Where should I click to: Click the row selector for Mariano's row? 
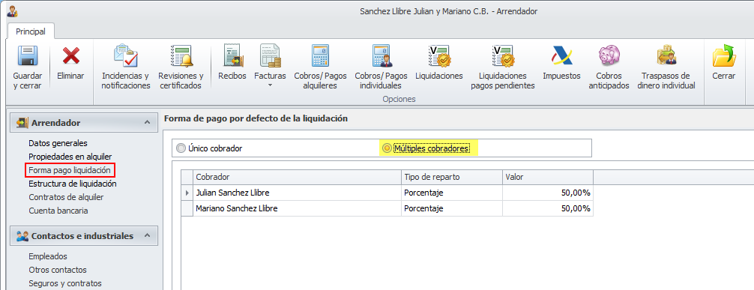(x=187, y=209)
